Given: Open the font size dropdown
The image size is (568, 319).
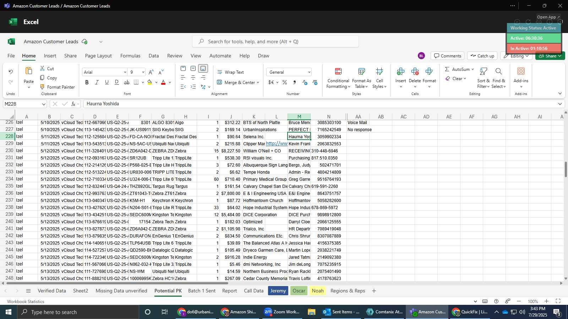Looking at the screenshot, I should (143, 72).
